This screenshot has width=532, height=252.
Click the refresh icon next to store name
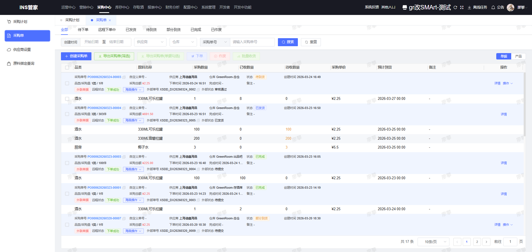(x=455, y=7)
